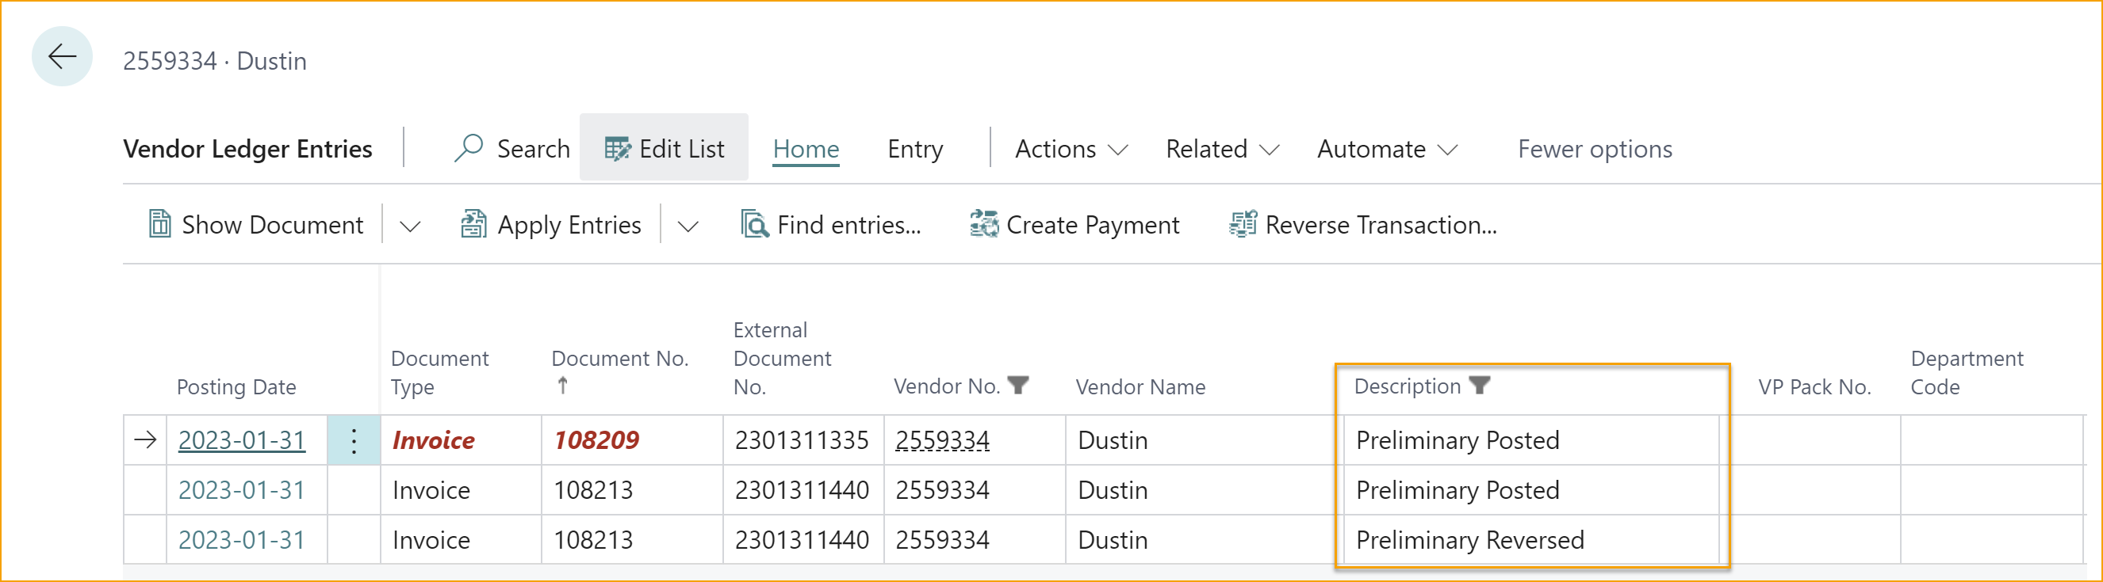Screen dimensions: 2103x582
Task: Open the row options three-dot menu
Action: (x=354, y=441)
